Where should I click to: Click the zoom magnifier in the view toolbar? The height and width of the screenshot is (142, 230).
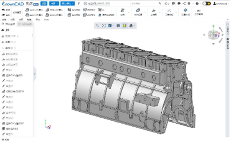tap(97, 26)
